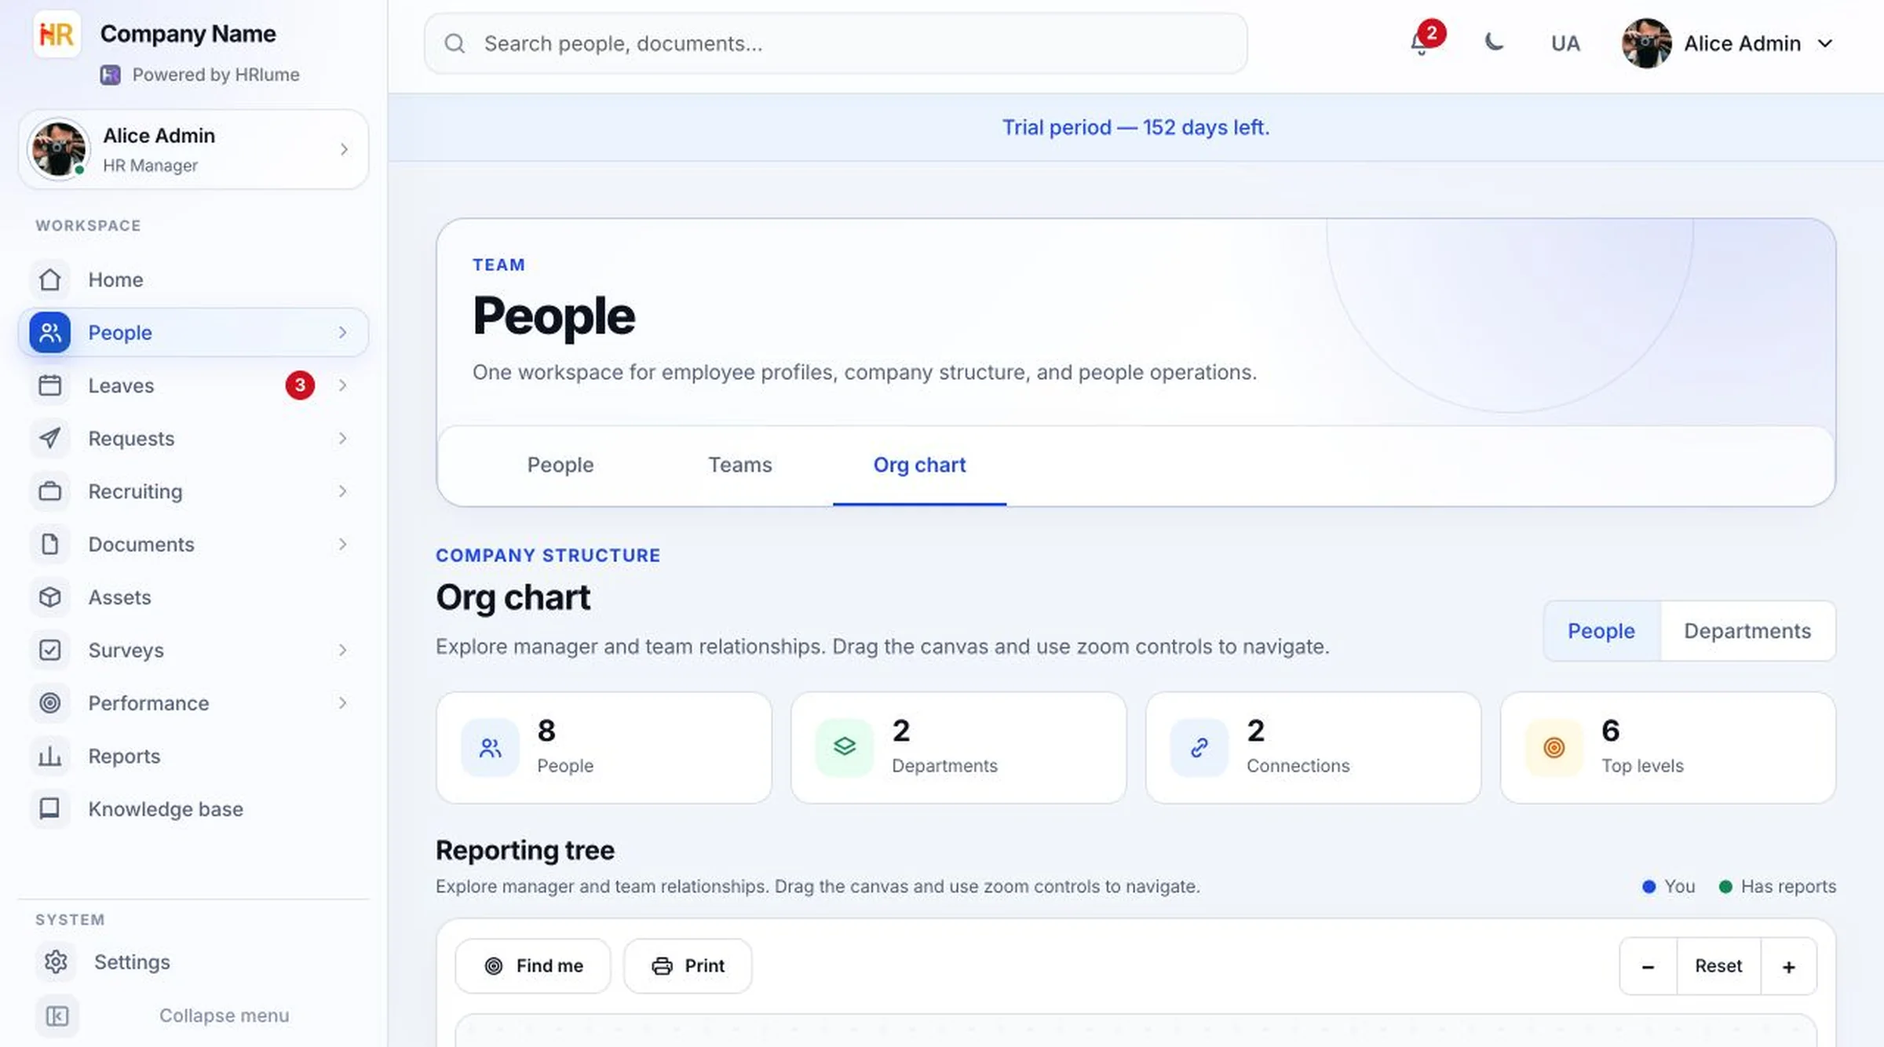1884x1047 pixels.
Task: Click the 2 Departments layers icon
Action: [845, 748]
